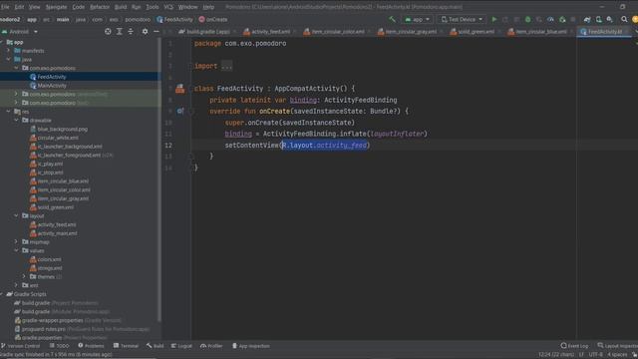Open App Inspection tool window
638x359 pixels.
(251, 346)
